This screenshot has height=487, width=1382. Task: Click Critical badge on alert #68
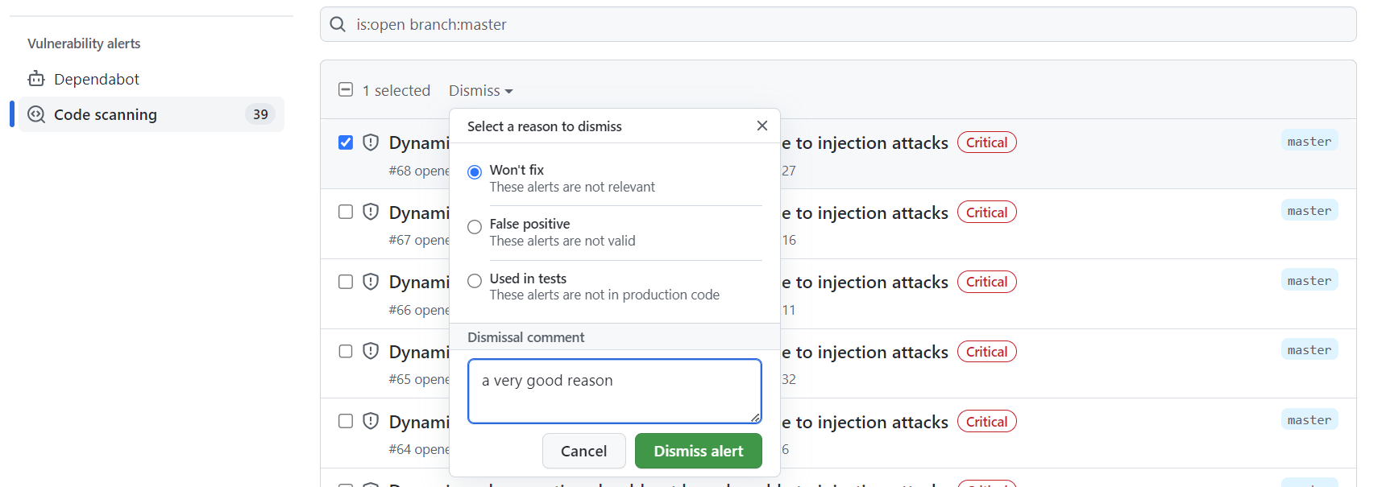[987, 142]
